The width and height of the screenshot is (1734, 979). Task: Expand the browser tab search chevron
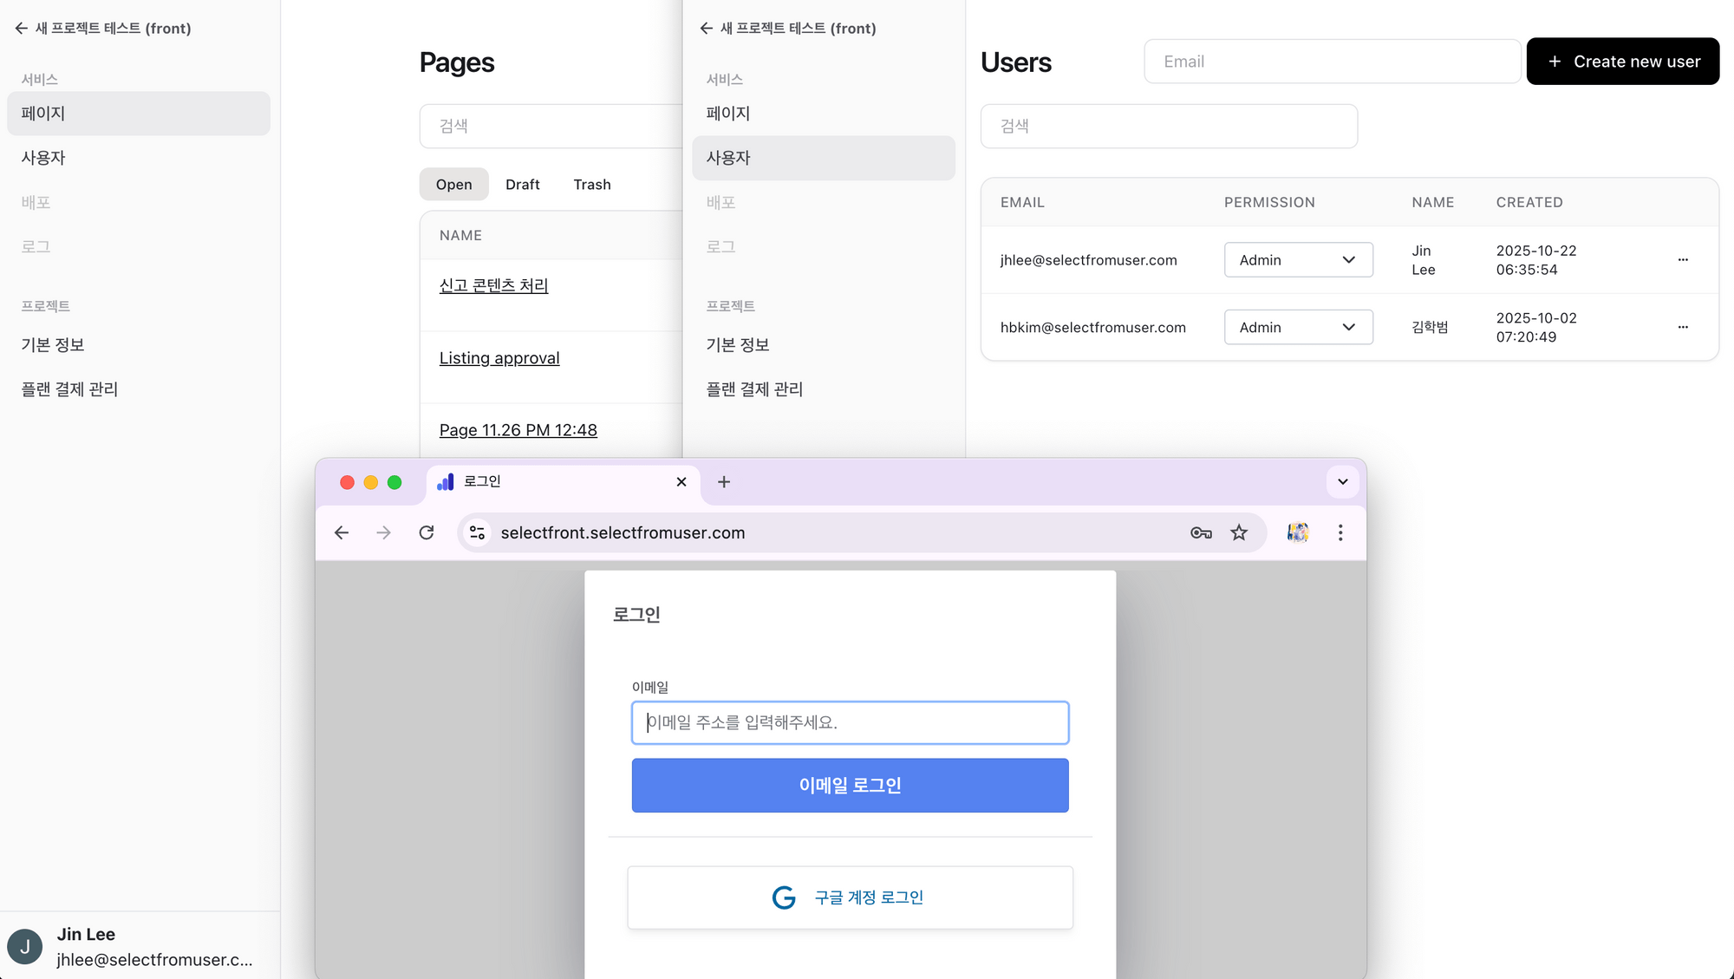(1342, 482)
